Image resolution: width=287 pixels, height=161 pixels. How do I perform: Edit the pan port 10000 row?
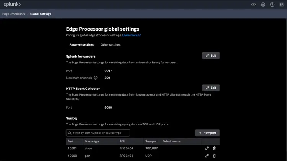[x=207, y=156]
